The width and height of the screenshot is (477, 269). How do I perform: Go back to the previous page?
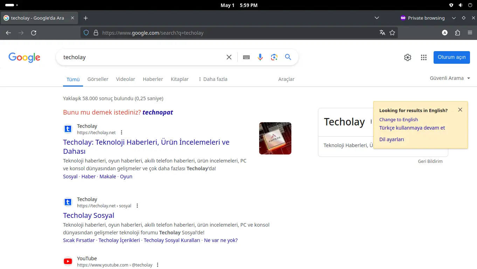[8, 33]
